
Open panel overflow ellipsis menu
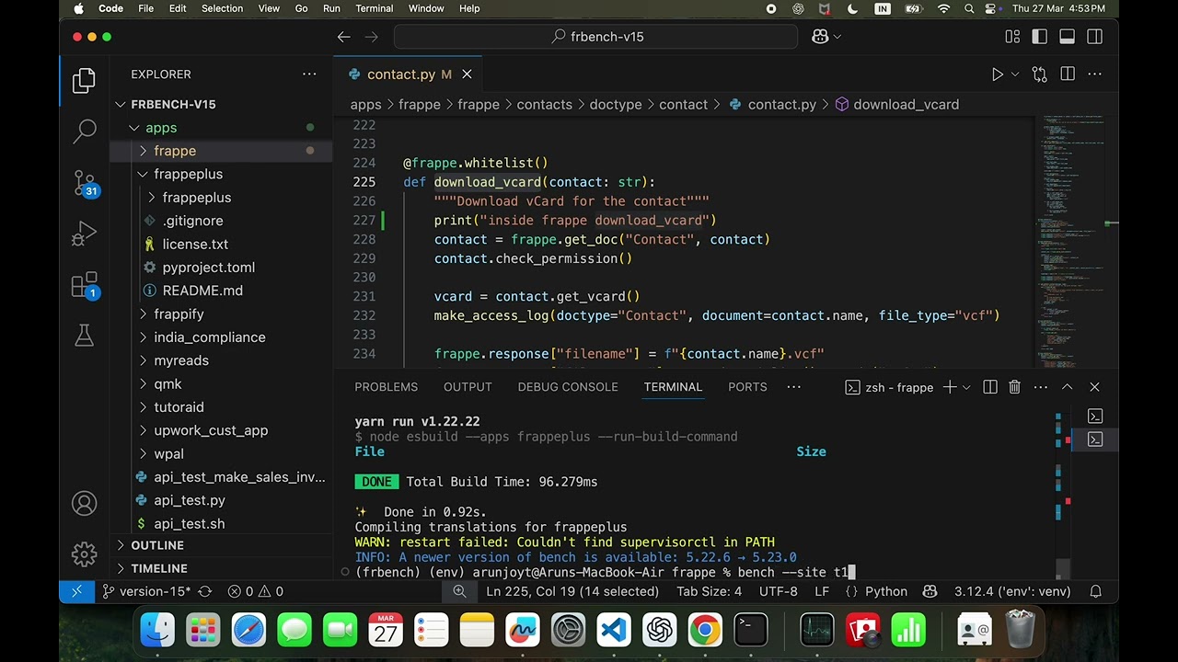coord(793,387)
